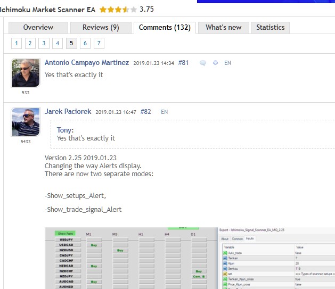Go to comments page 2
Image resolution: width=335 pixels, height=289 pixels.
coord(30,43)
